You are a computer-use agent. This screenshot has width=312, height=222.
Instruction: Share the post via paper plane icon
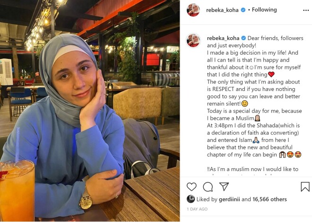coord(224,187)
